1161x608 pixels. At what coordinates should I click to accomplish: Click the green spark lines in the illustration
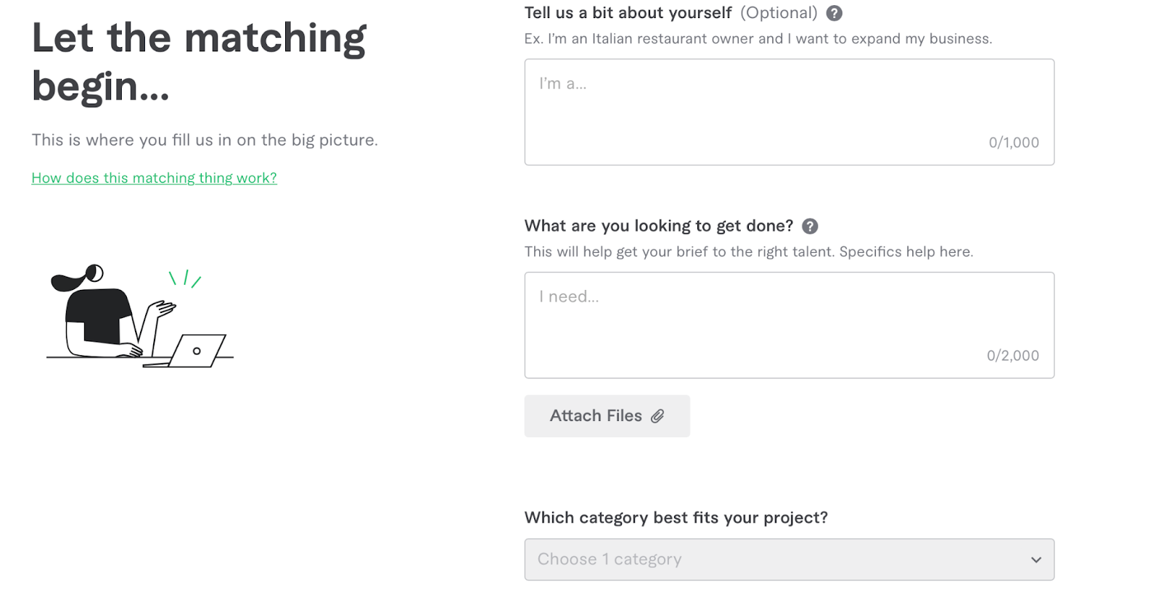click(x=185, y=279)
